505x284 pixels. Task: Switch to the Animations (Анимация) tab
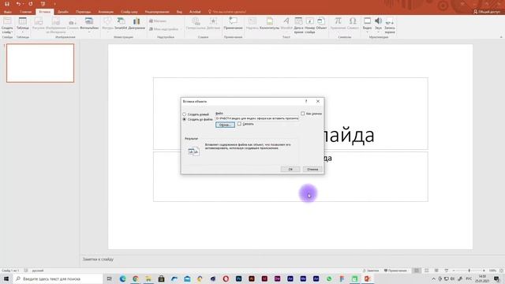106,12
